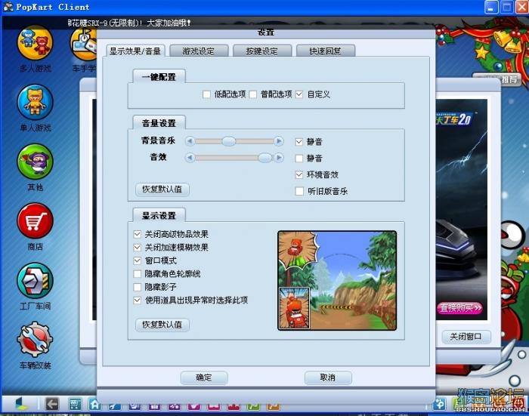Open the 多人游戏 multiplayer icon in sidebar
The height and width of the screenshot is (416, 529).
tap(35, 44)
